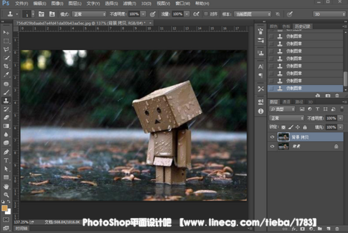Open the 模式 blend mode dropdown in options bar
The image size is (348, 233).
[89, 14]
